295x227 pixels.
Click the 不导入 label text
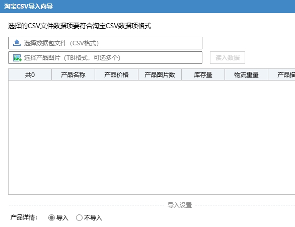tap(93, 218)
